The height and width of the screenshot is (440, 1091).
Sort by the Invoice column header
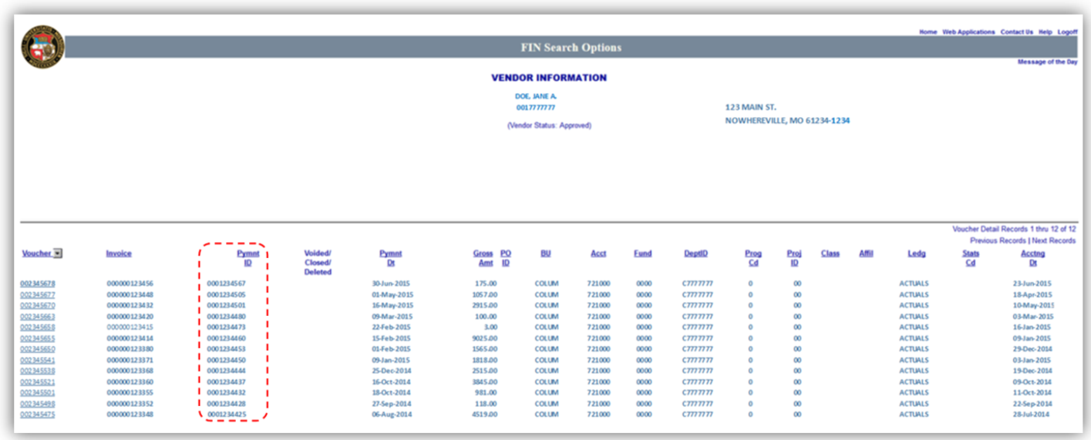tap(119, 254)
